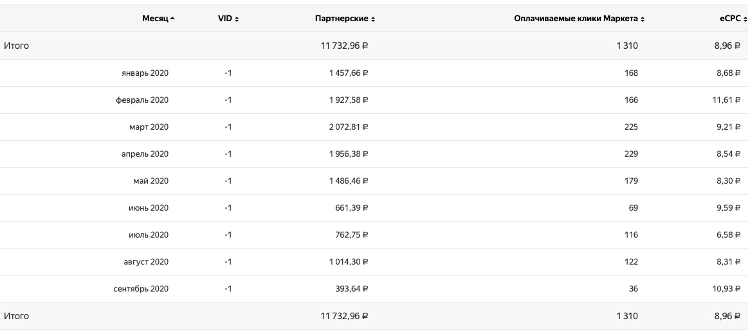This screenshot has height=332, width=748.
Task: Click the сентябрь 2020 month cell
Action: coord(141,289)
